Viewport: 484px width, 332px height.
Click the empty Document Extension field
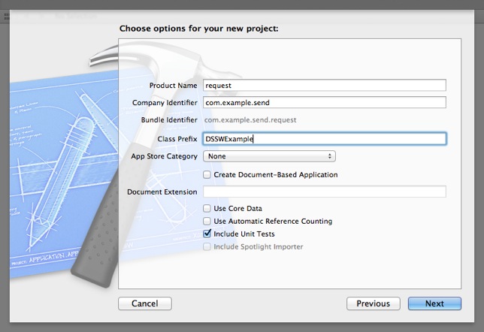[325, 192]
